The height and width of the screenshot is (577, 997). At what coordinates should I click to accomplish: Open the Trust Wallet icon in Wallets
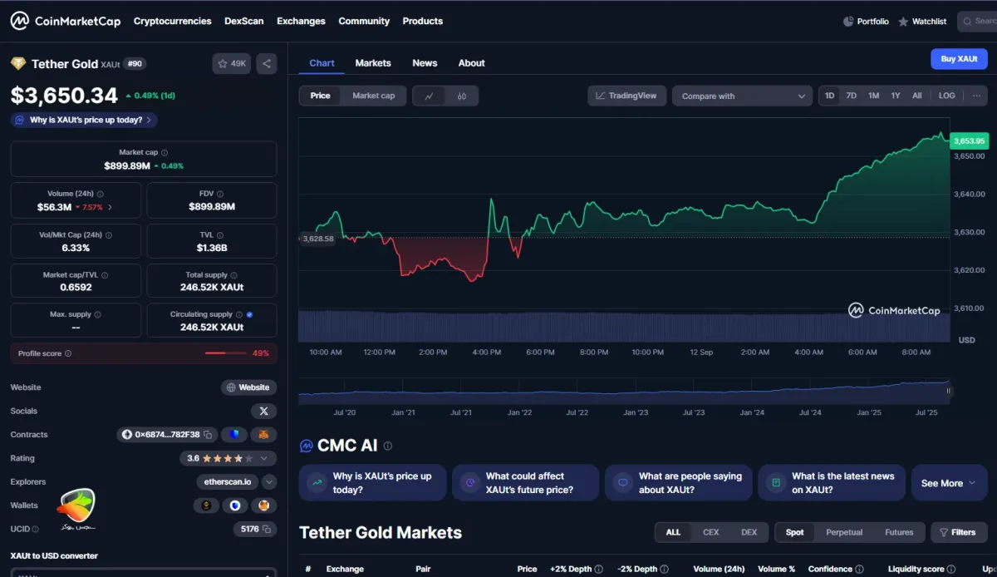(x=235, y=505)
